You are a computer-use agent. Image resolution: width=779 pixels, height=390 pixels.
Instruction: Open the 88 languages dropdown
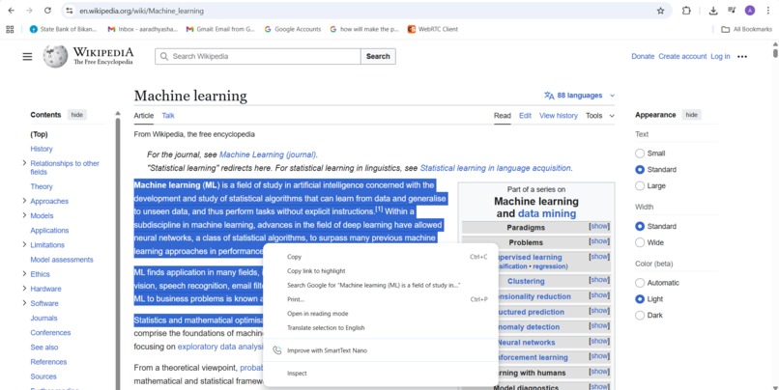coord(579,96)
